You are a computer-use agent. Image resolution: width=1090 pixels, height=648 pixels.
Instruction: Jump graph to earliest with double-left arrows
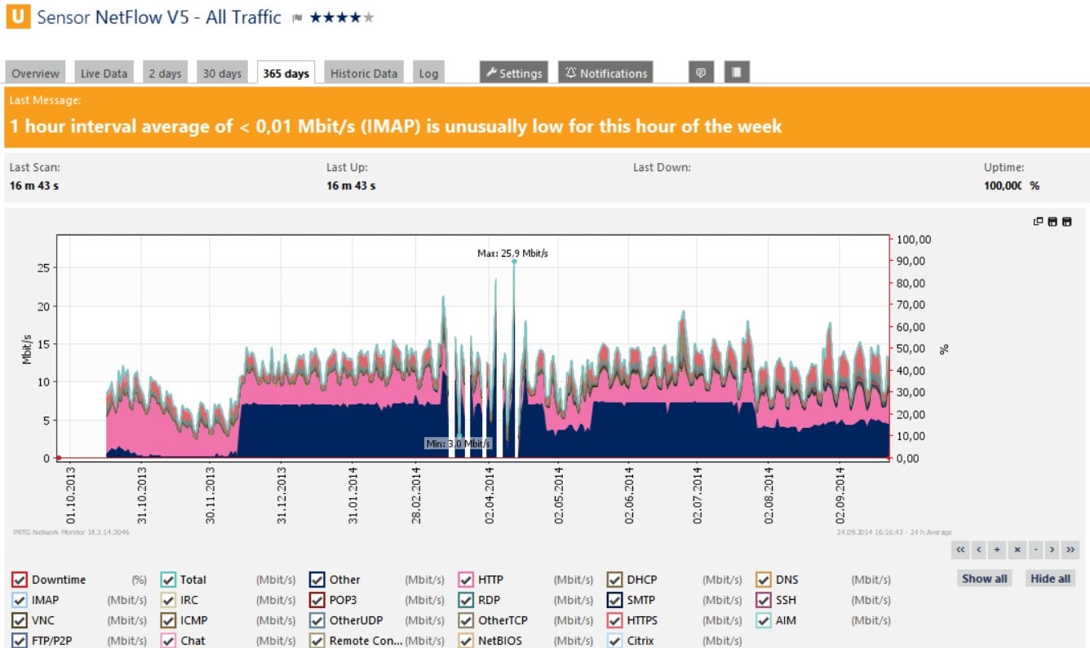coord(960,549)
